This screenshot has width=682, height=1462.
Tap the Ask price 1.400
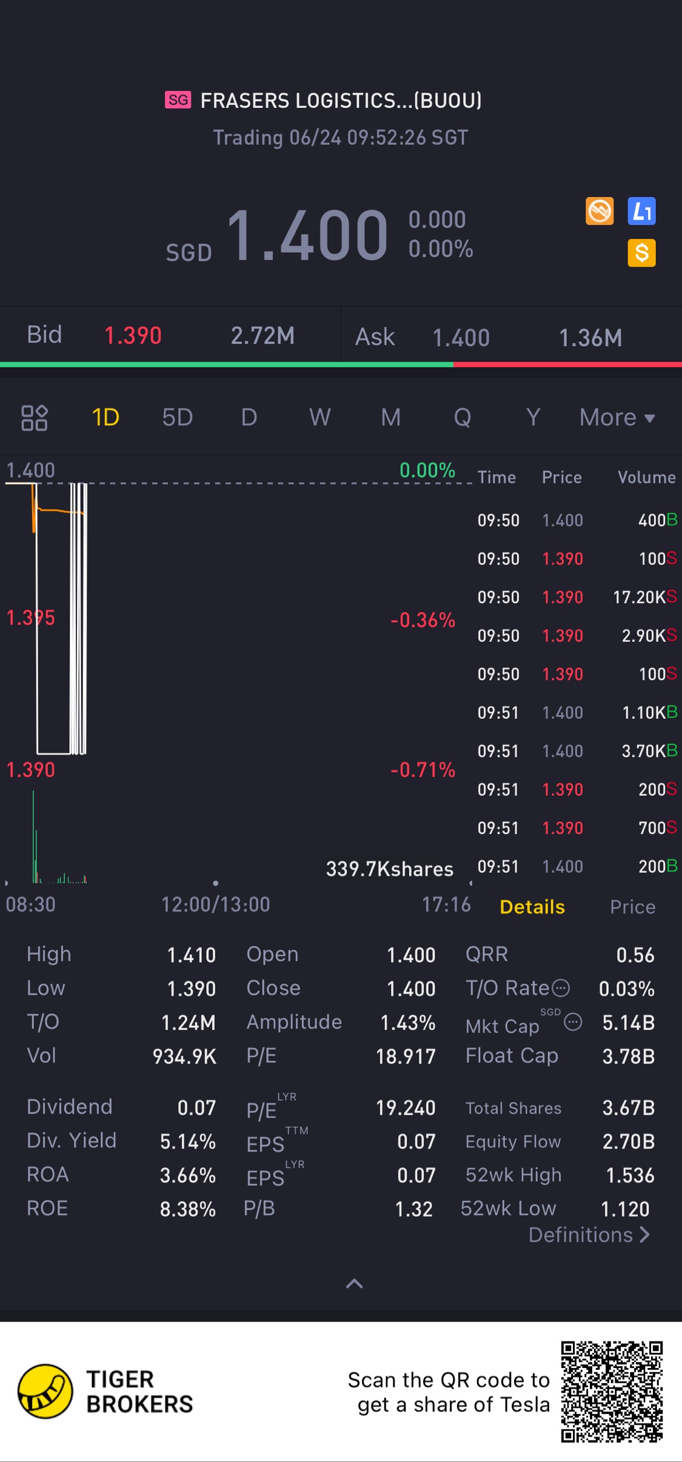pos(461,338)
